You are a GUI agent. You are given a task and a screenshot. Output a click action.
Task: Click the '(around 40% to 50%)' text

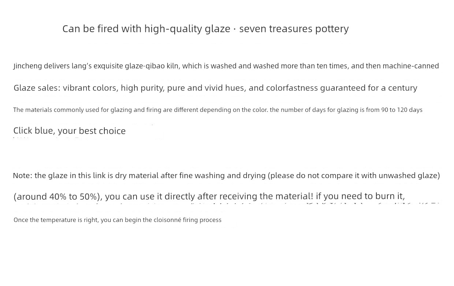point(57,196)
